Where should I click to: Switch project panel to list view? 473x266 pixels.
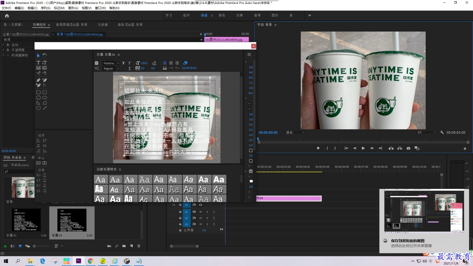[x=13, y=246]
